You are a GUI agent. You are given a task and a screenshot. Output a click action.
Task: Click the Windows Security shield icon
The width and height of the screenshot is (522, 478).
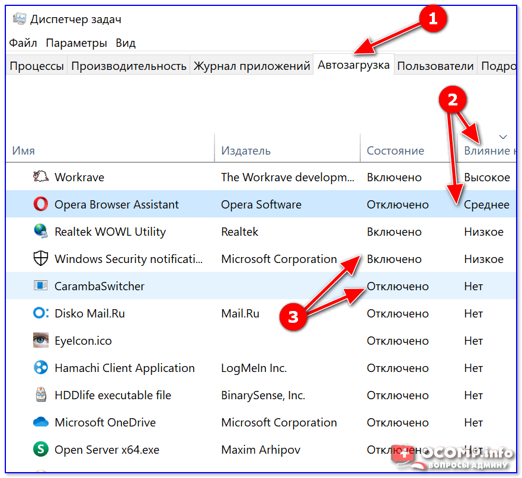41,258
